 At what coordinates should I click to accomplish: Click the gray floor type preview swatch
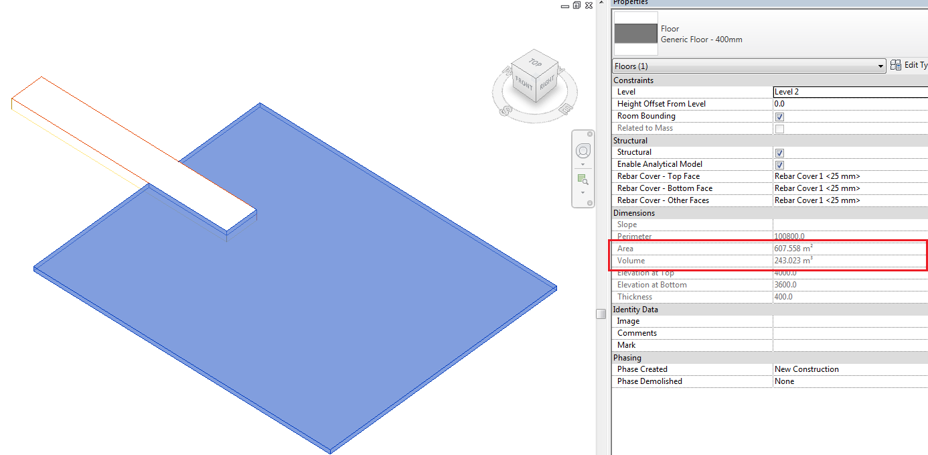635,32
